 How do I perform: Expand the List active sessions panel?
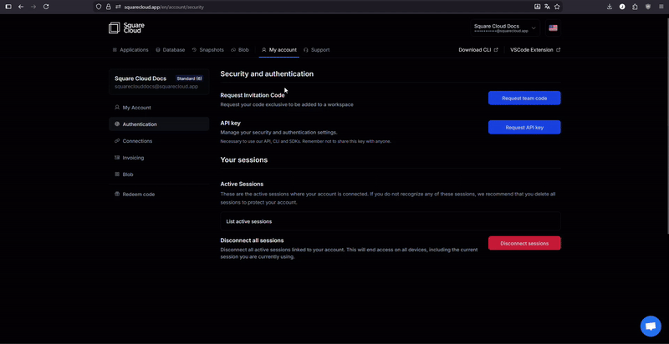pyautogui.click(x=390, y=221)
